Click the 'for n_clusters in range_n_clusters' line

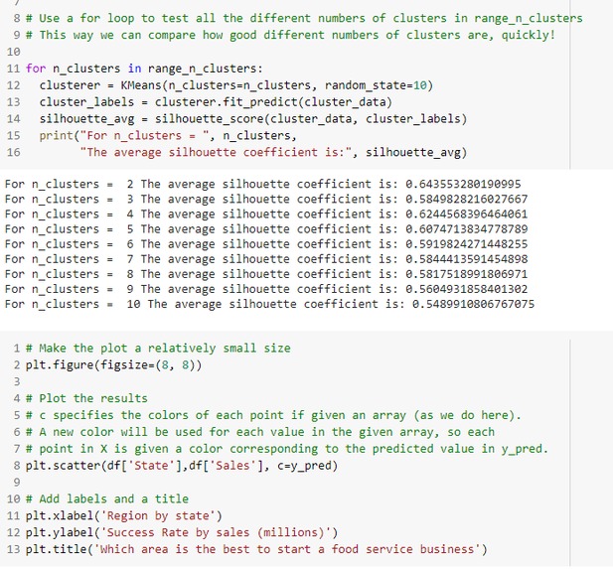[x=144, y=69]
